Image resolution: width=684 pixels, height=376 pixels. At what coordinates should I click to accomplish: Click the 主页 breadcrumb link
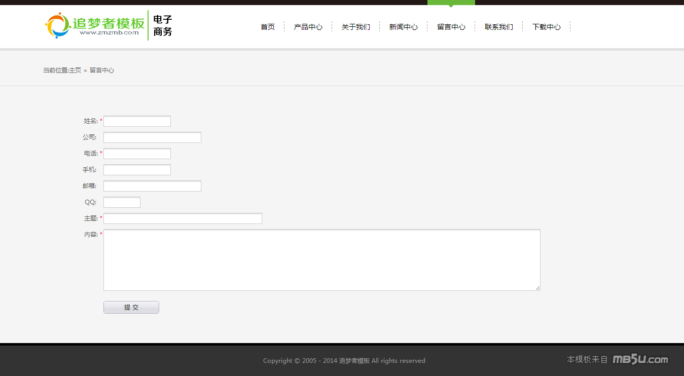[75, 70]
